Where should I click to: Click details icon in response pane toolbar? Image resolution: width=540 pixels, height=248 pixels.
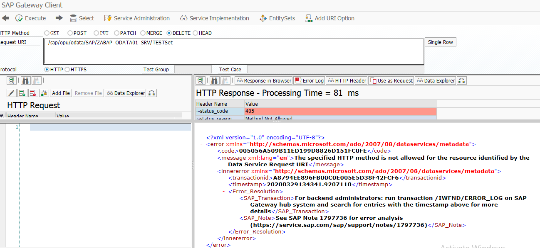[200, 80]
